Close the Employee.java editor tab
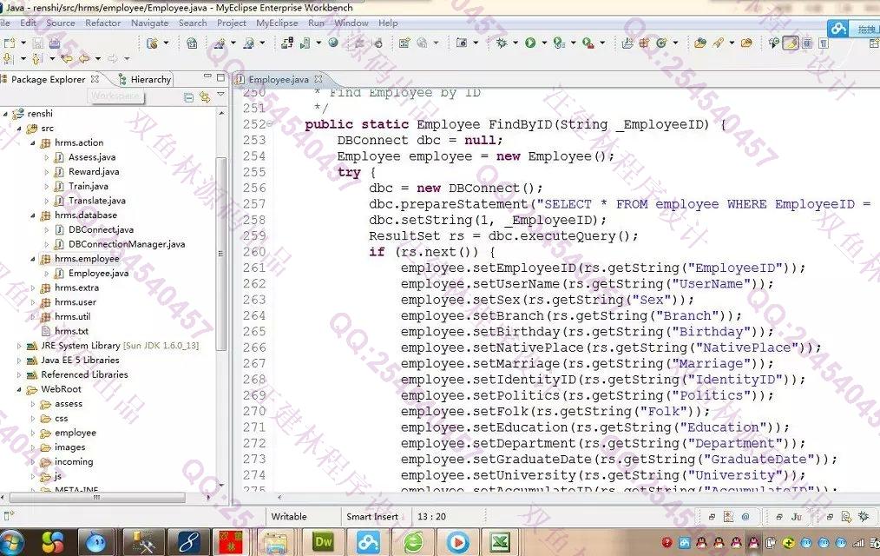Viewport: 880px width, 556px height. [x=319, y=79]
